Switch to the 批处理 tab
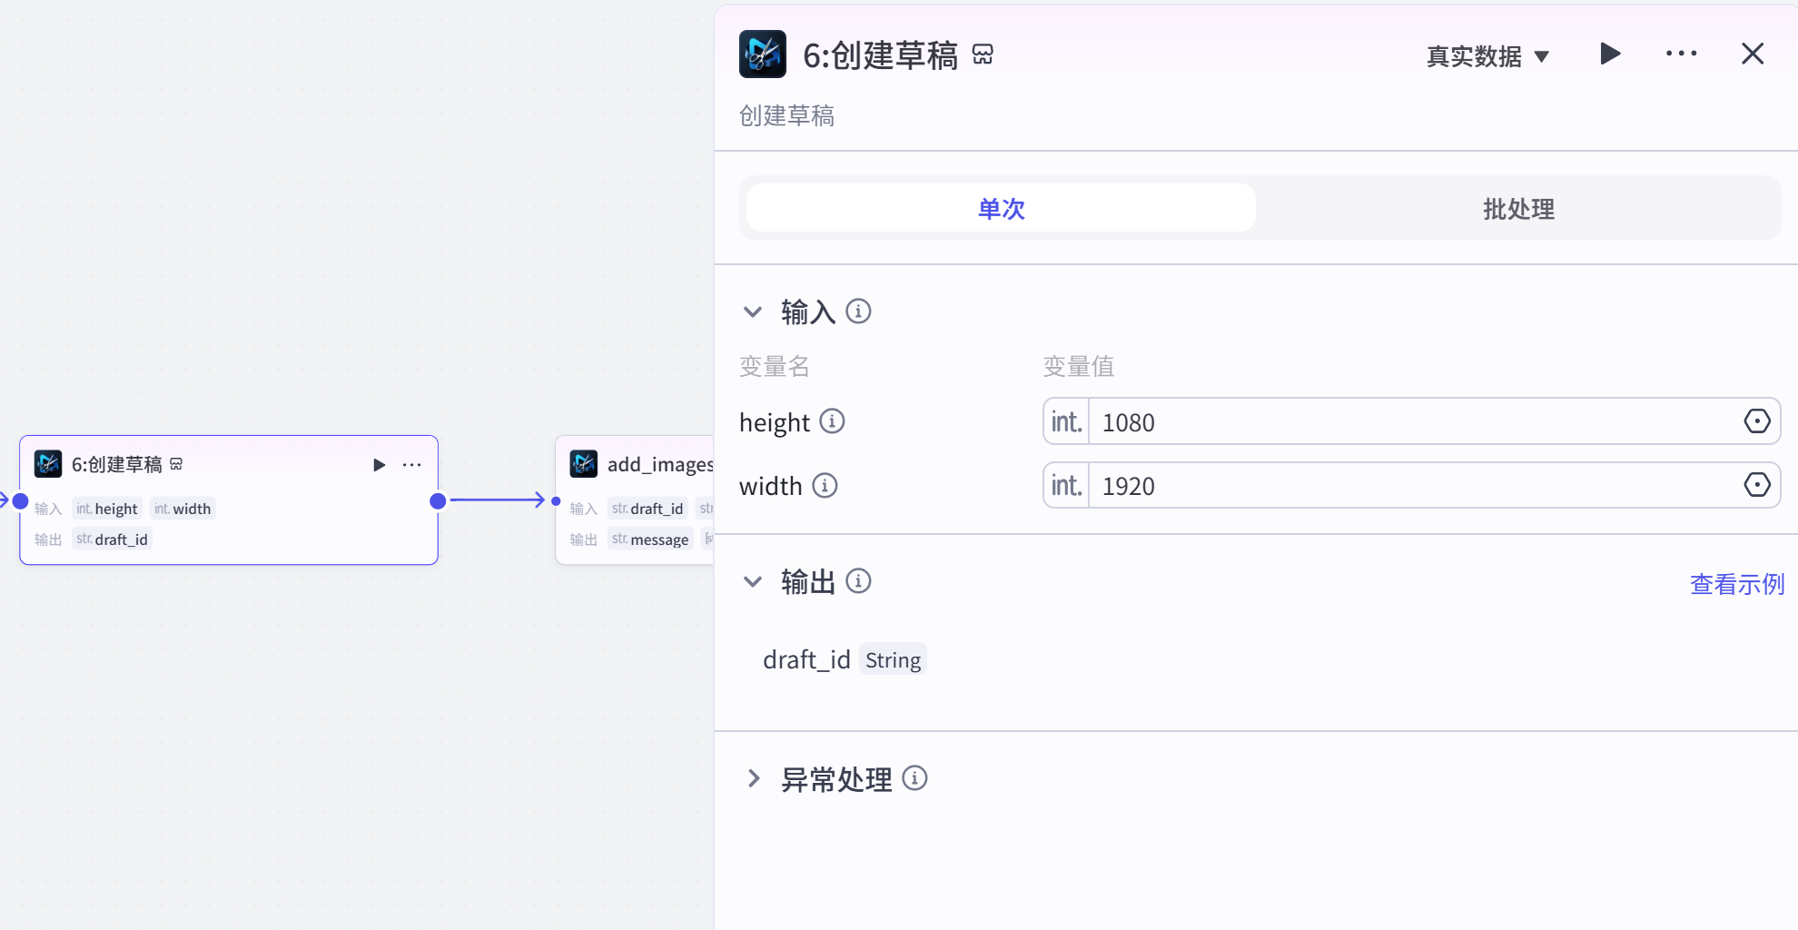The image size is (1798, 930). click(x=1518, y=208)
